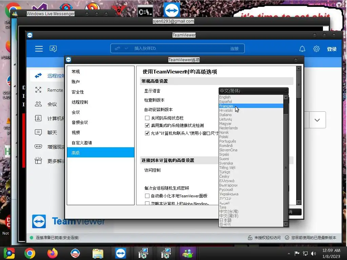Click the Windows Live Messenger taskbar icon
This screenshot has height=260, width=347.
[x=188, y=253]
